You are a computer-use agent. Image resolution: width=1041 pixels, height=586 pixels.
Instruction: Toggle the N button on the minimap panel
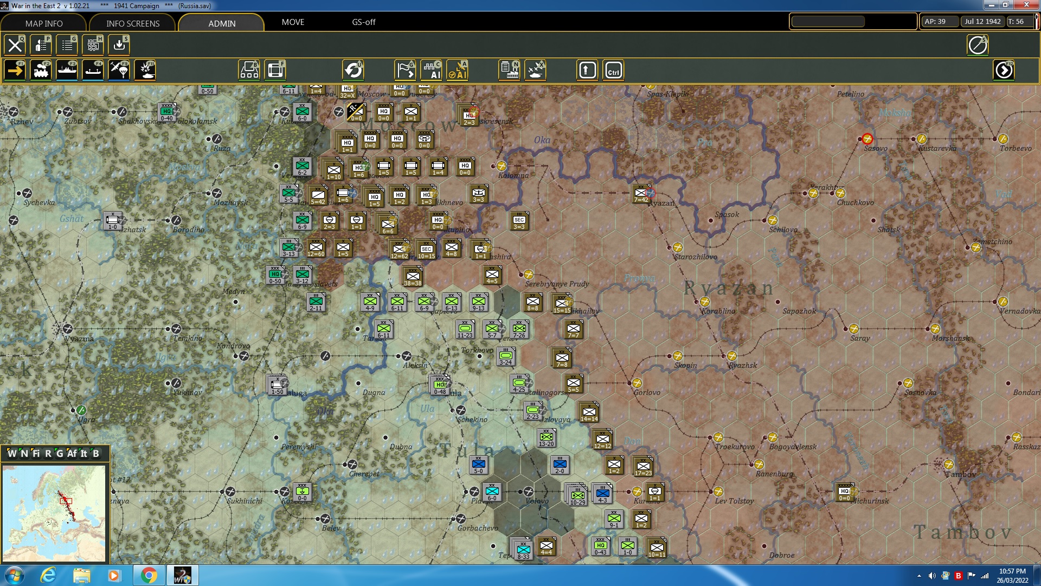(24, 454)
